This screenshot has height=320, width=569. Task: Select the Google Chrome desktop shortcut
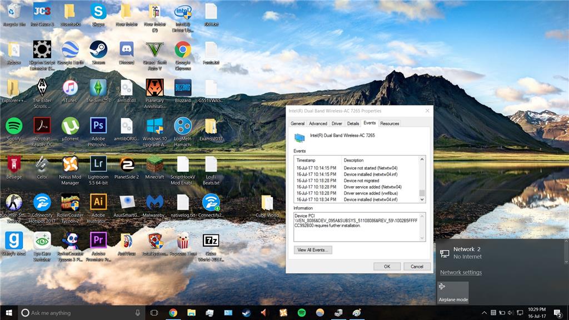[x=183, y=55]
